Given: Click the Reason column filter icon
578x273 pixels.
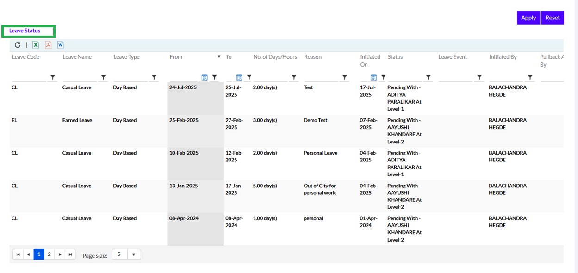Looking at the screenshot, I should 345,78.
